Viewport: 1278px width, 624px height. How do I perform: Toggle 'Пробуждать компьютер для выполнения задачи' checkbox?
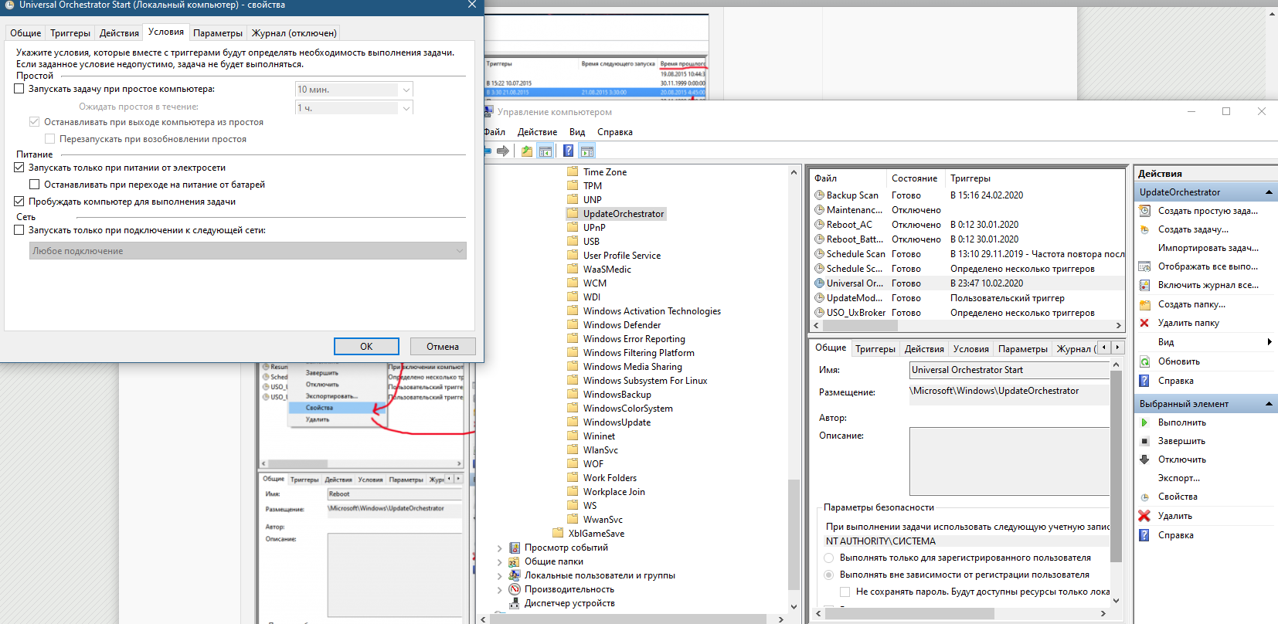[x=19, y=202]
